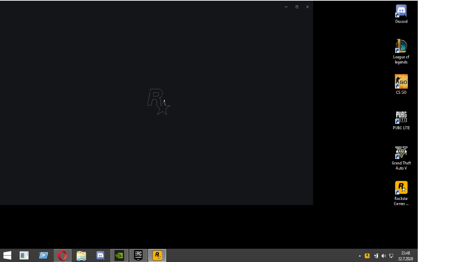The width and height of the screenshot is (467, 262).
Task: Open File Explorer from the taskbar
Action: [81, 255]
